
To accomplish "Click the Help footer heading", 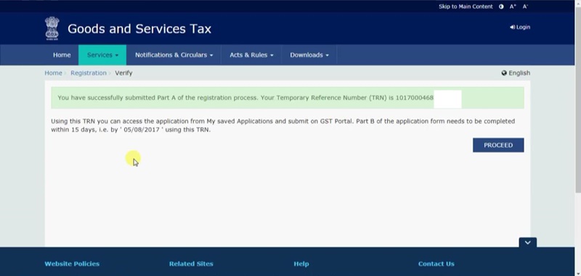I will (x=301, y=264).
